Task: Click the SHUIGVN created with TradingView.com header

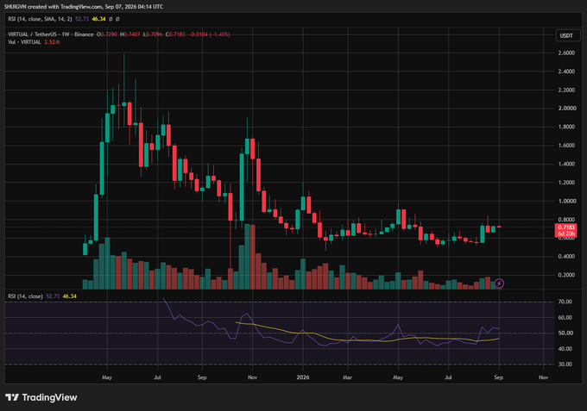Action: [x=84, y=7]
